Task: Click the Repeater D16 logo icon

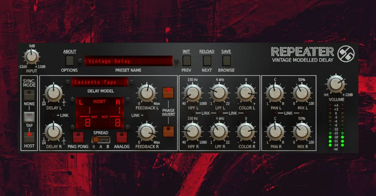Action: click(346, 54)
